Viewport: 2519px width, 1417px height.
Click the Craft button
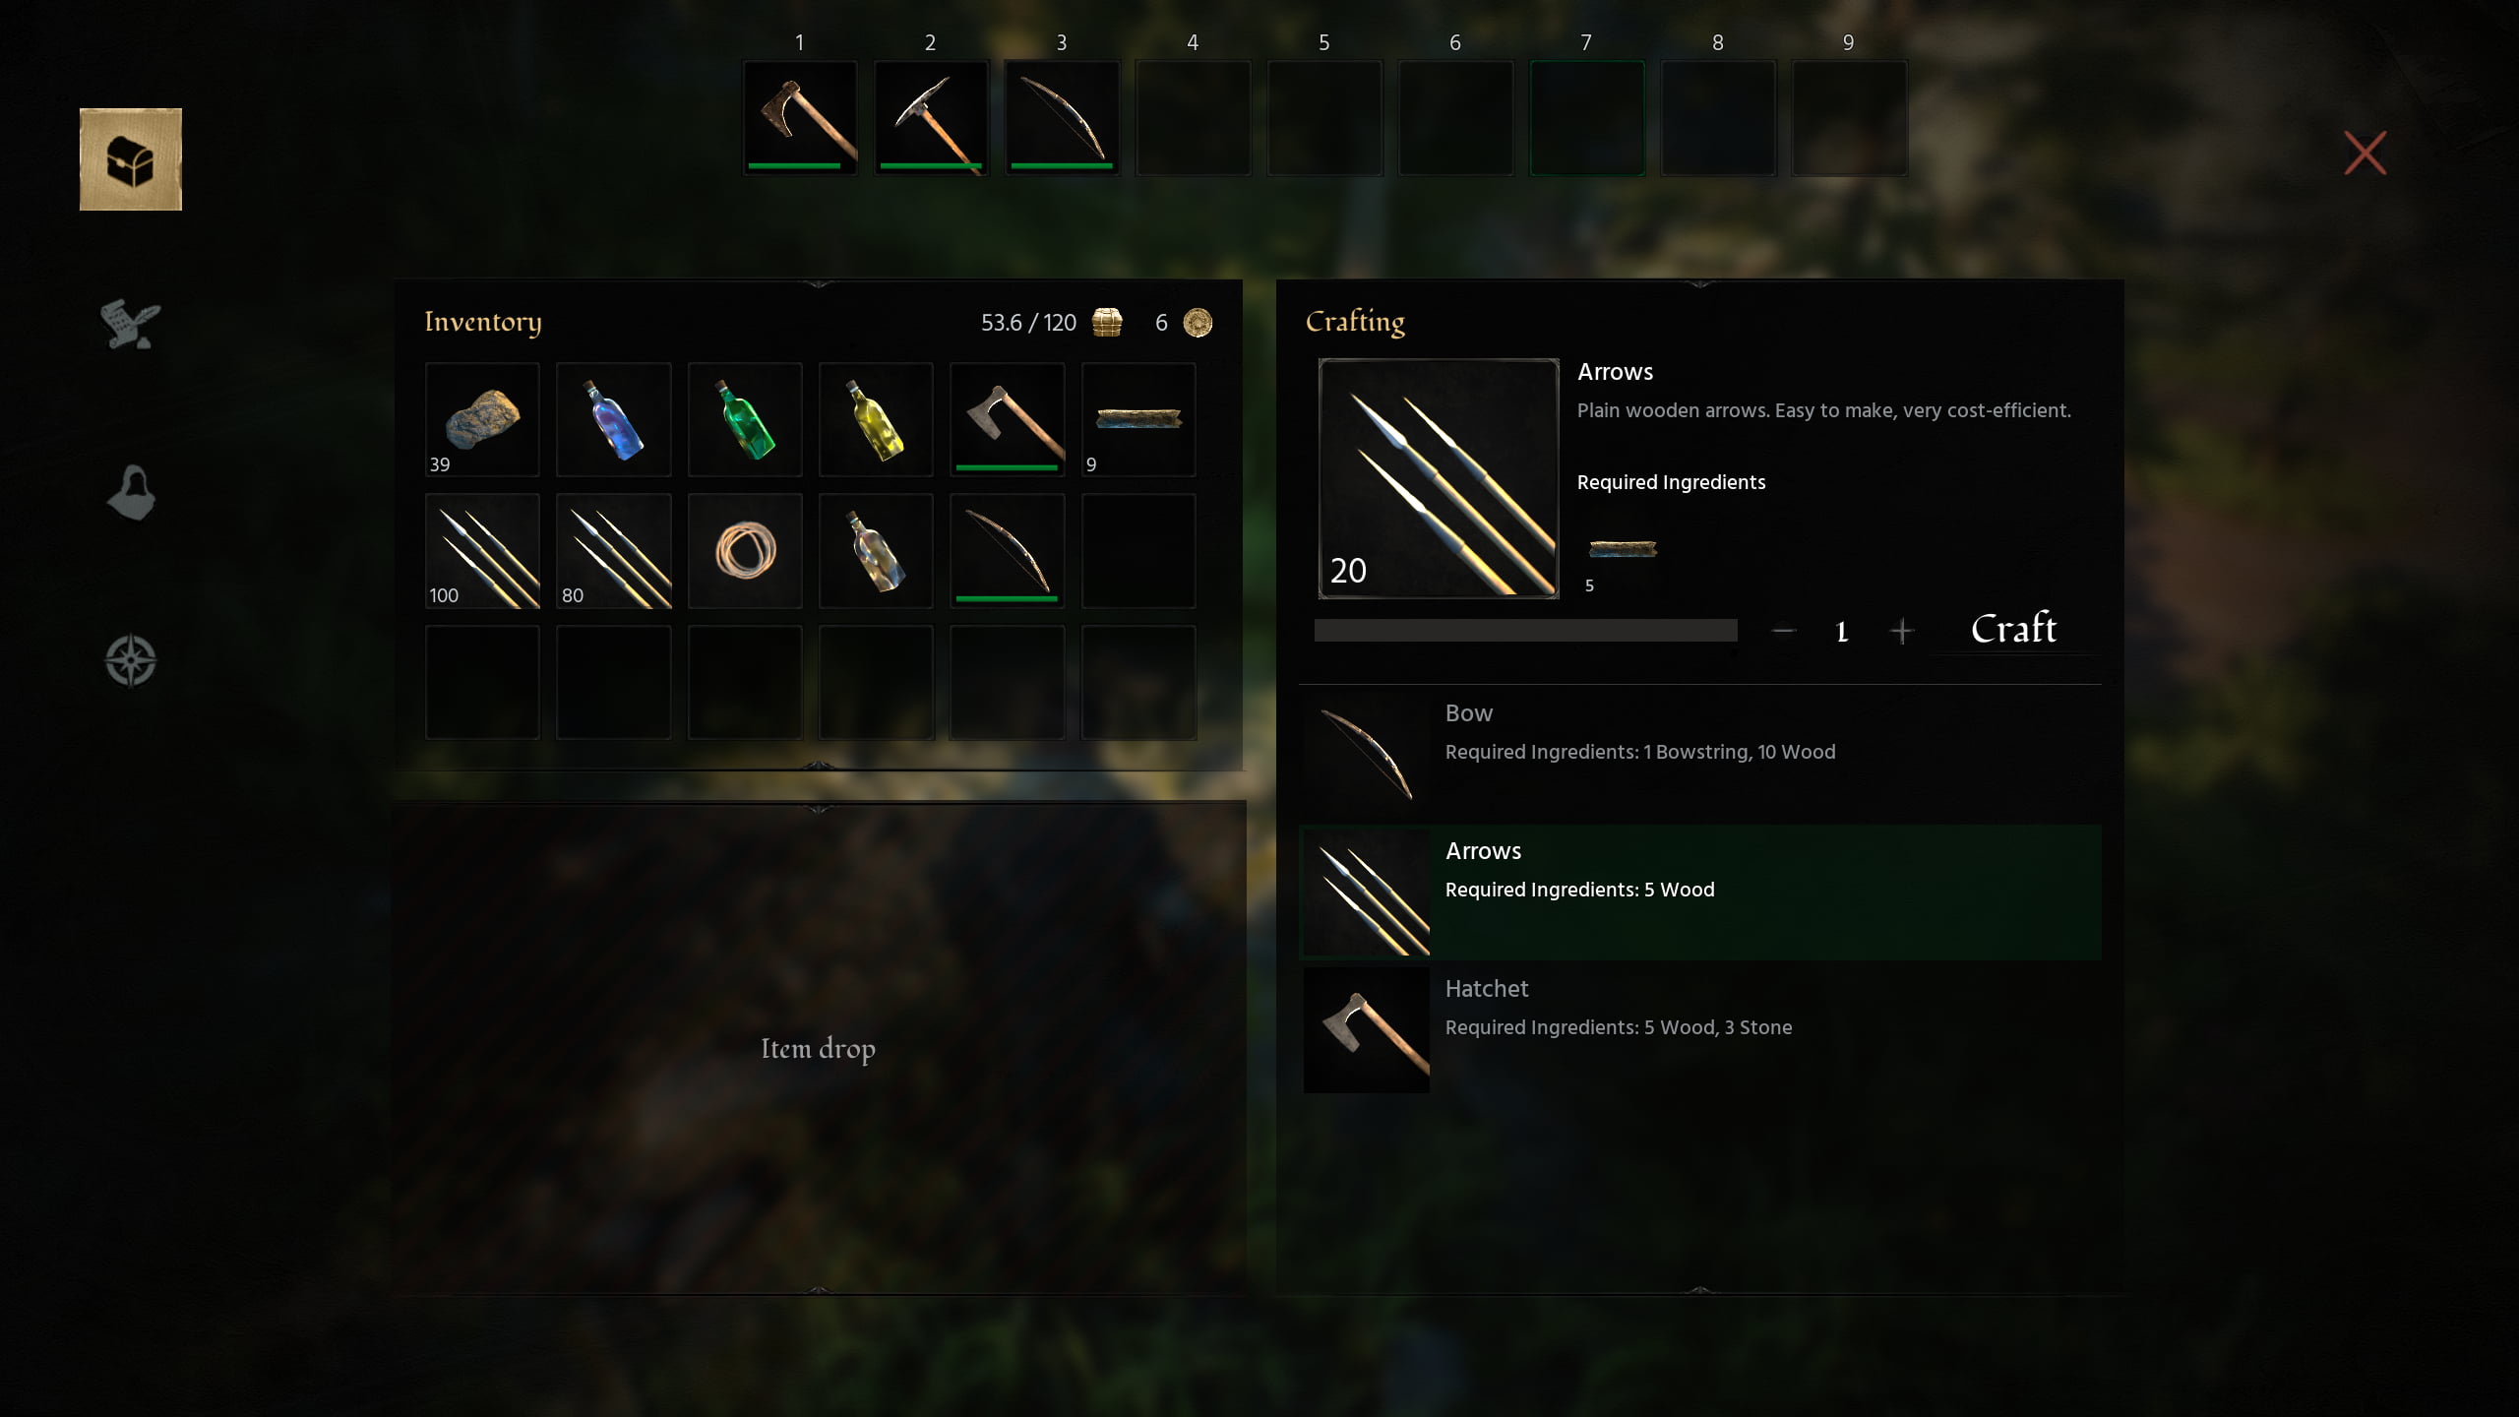(x=2013, y=629)
